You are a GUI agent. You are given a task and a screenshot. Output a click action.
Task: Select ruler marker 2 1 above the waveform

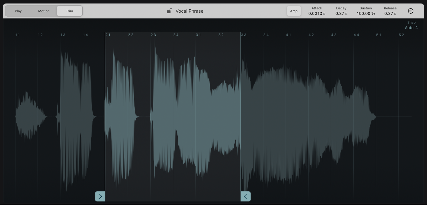(108, 34)
